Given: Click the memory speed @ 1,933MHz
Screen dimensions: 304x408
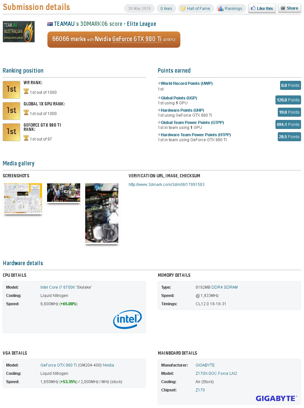Looking at the screenshot, I should click(207, 296).
